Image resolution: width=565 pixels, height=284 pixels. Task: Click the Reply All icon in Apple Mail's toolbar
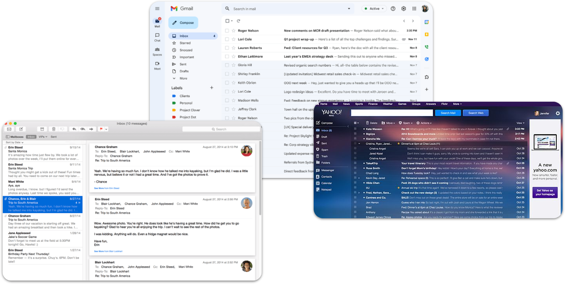[82, 129]
